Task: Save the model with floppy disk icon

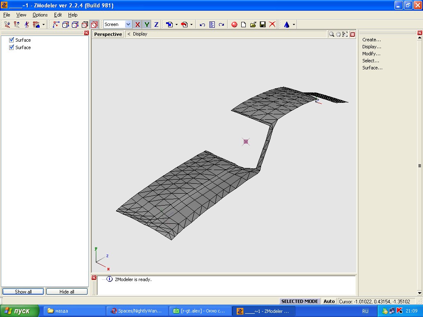Action: tap(263, 25)
